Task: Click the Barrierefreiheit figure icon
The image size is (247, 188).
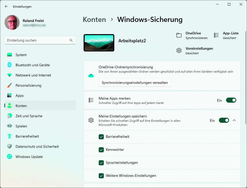Action: (x=9, y=136)
